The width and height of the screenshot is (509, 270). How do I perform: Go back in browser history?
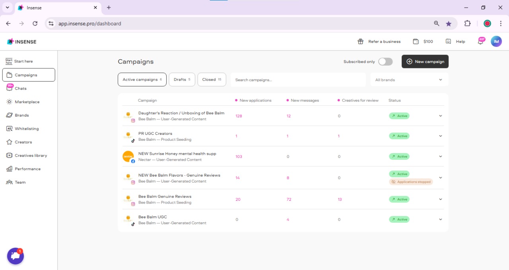point(8,23)
